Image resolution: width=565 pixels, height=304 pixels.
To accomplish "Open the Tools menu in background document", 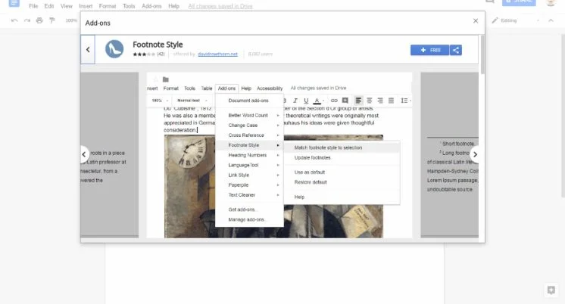I will pyautogui.click(x=129, y=6).
